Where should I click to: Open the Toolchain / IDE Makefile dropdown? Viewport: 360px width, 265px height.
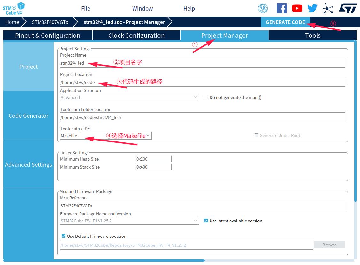click(106, 136)
